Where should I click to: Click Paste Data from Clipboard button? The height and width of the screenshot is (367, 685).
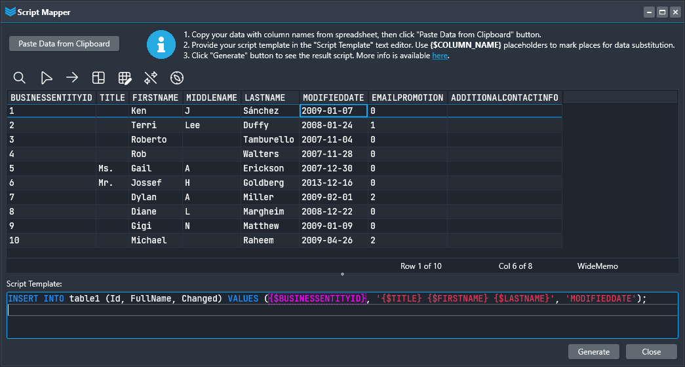(64, 44)
